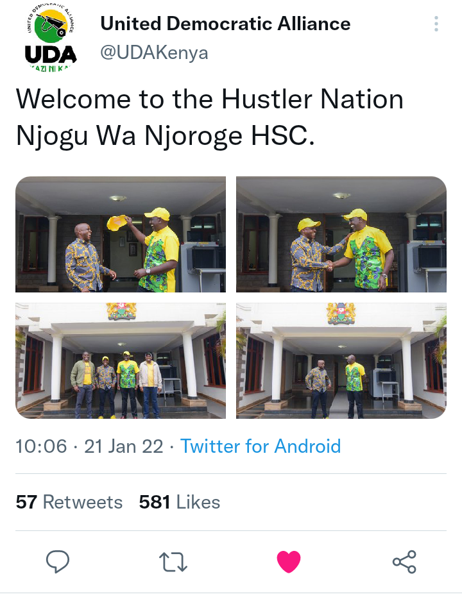Tap the tweet text Welcome to the Hustler Nation
The image size is (462, 599).
(210, 99)
